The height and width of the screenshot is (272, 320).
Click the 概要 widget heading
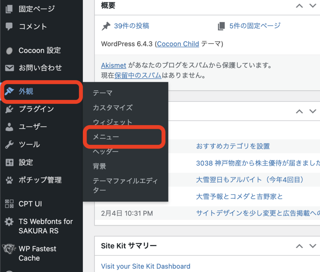[108, 6]
